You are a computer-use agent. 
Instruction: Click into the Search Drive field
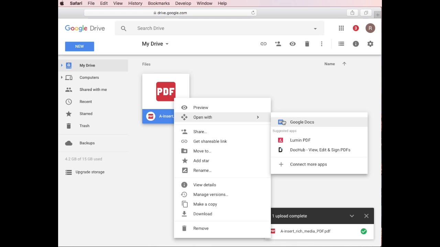[220, 28]
